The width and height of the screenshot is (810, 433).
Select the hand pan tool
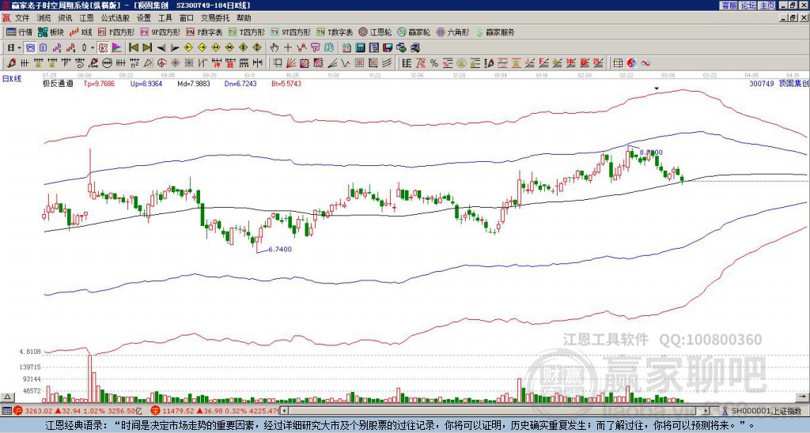[274, 48]
